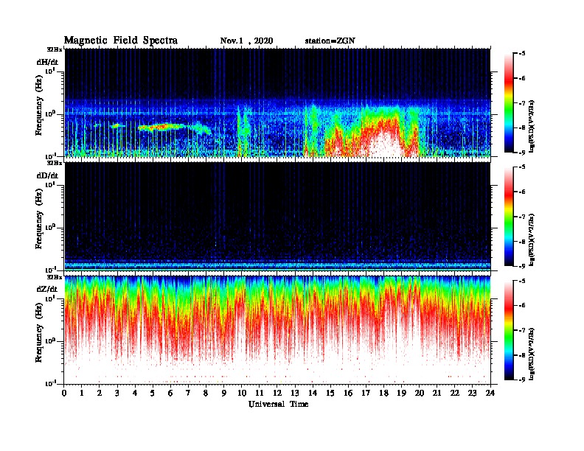Click hour tick label "17" on time axis
The height and width of the screenshot is (451, 584).
pyautogui.click(x=366, y=393)
